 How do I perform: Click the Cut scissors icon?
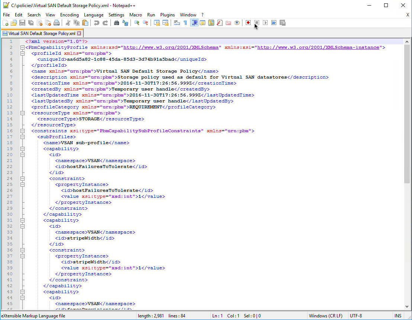pyautogui.click(x=68, y=23)
